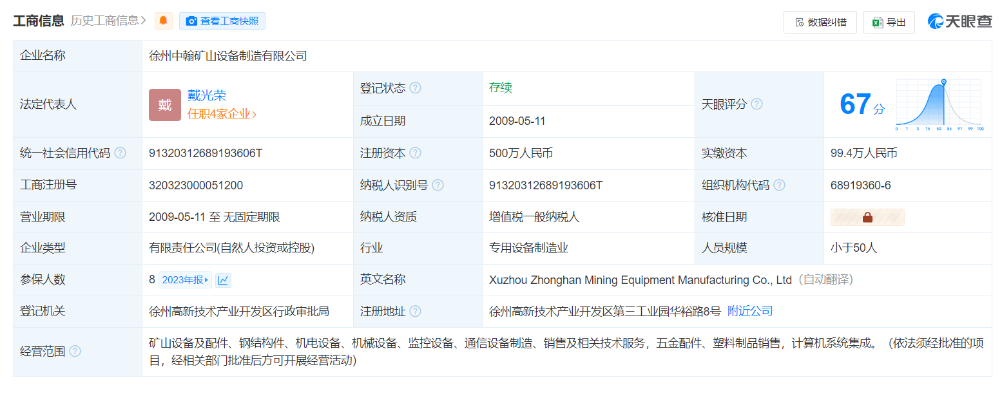1002x405 pixels.
Task: Click the 天眼评分 distribution chart
Action: (x=939, y=105)
